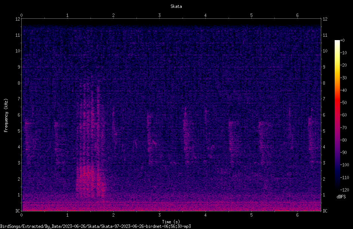Screen dimensions: 353x229
Task: Click '6' on the bottom time axis
Action: click(x=297, y=215)
